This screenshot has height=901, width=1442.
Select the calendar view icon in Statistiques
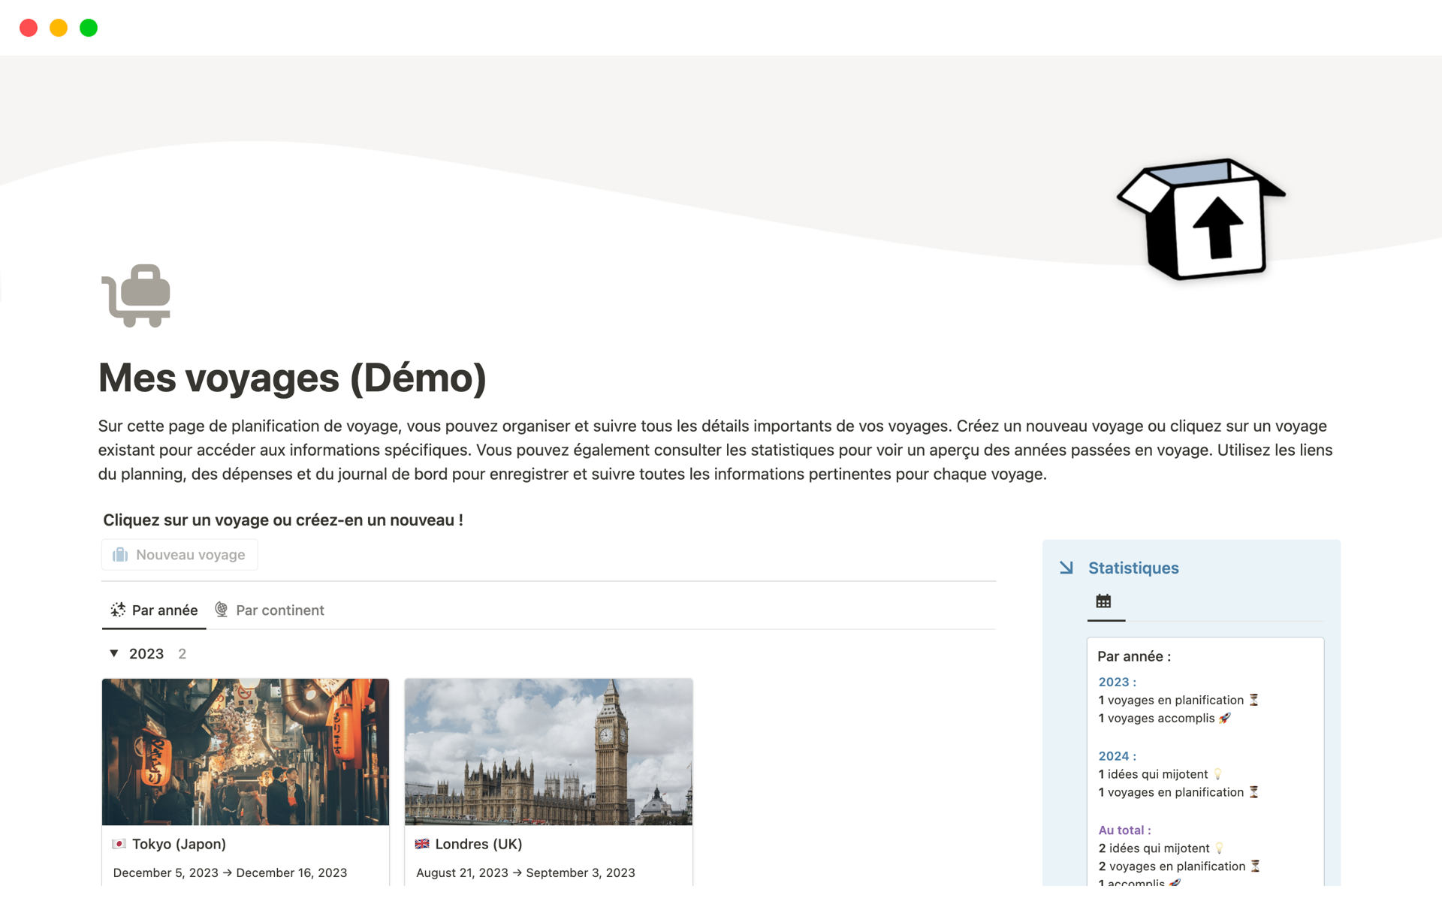pyautogui.click(x=1103, y=601)
